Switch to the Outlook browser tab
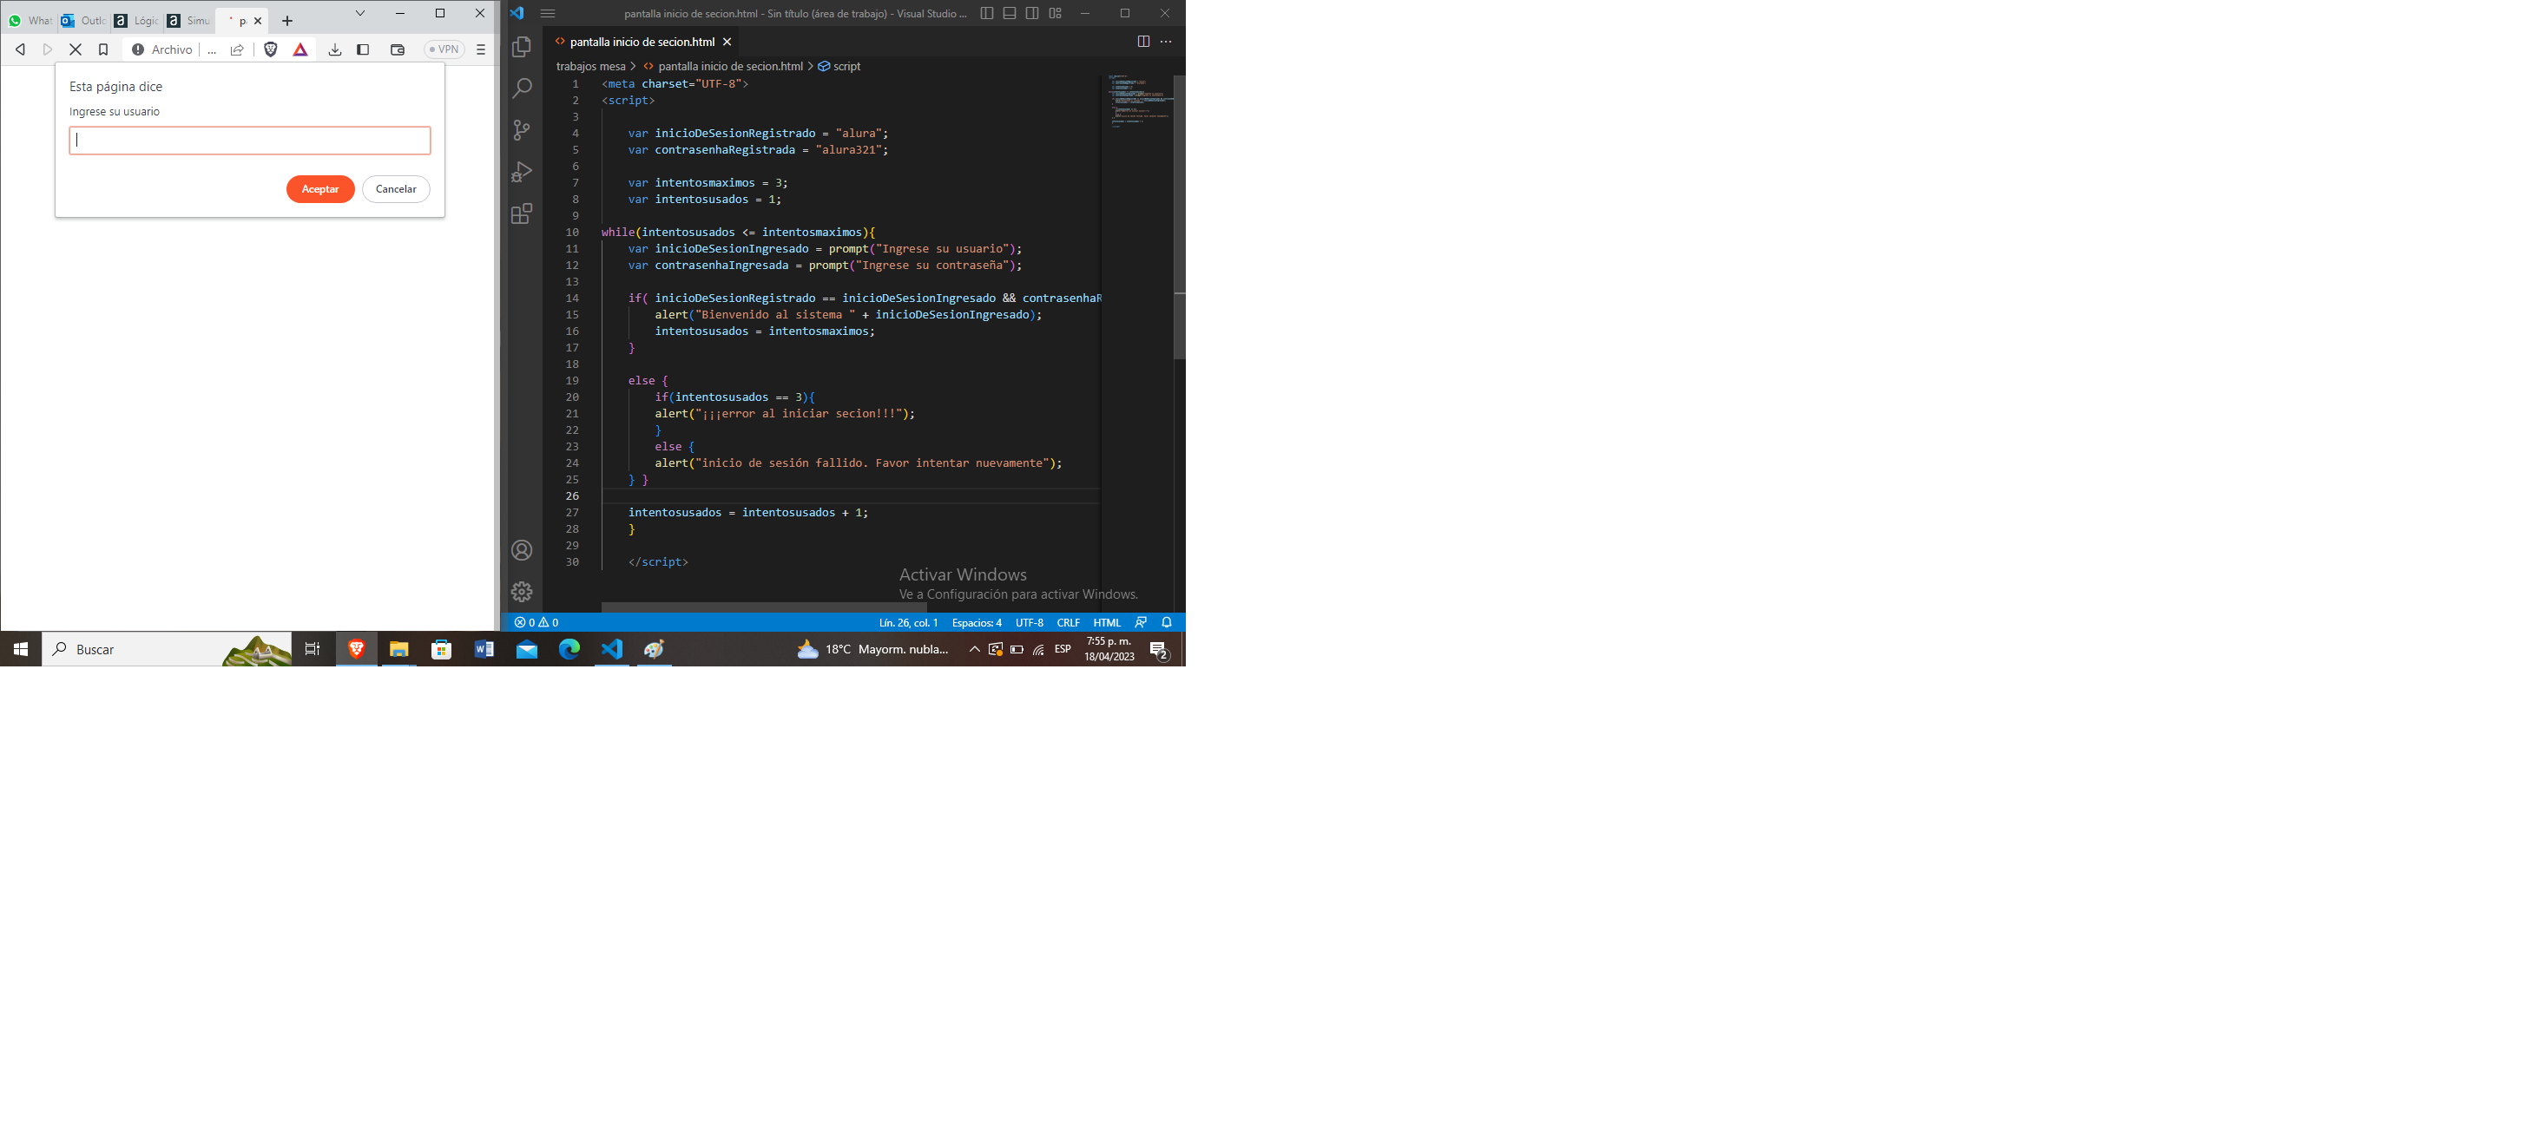 [x=83, y=21]
